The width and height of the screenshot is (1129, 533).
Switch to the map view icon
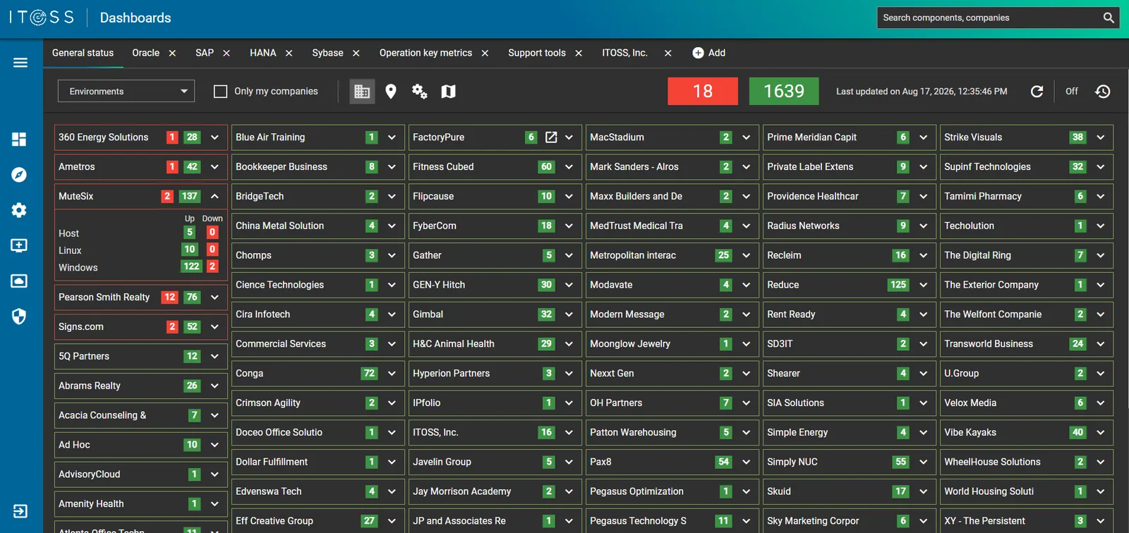(449, 91)
